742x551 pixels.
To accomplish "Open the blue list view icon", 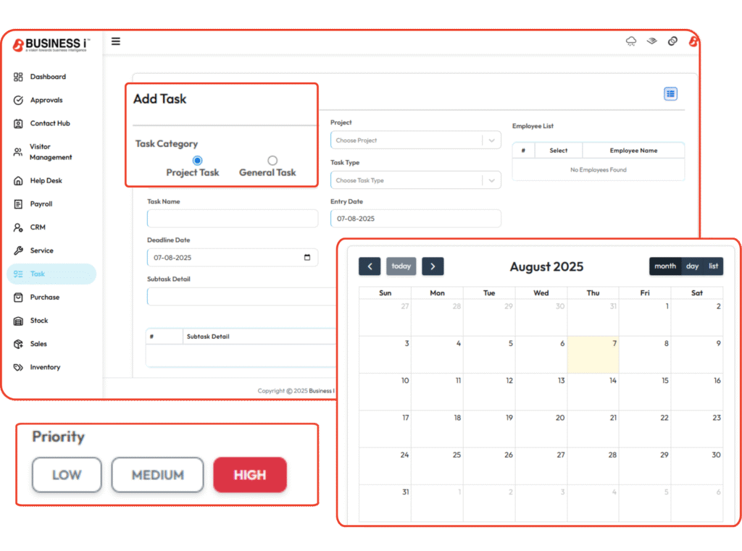I will [670, 94].
